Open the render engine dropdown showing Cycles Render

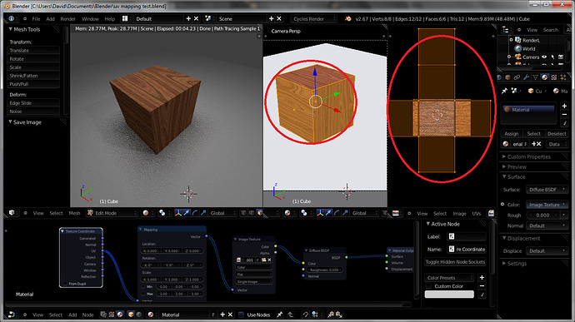313,18
